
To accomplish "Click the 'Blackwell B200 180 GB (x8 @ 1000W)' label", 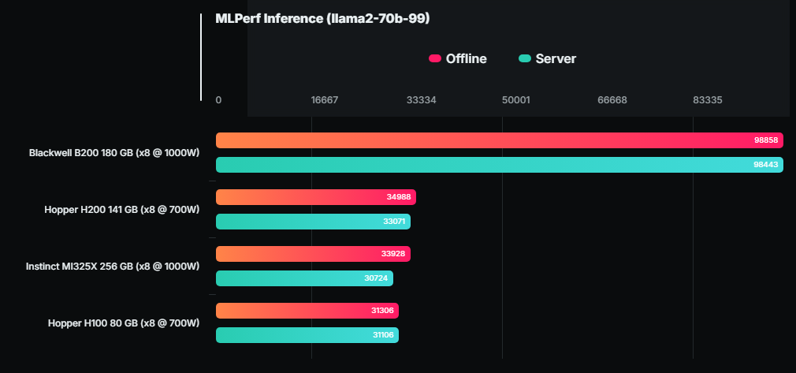I will pos(114,152).
